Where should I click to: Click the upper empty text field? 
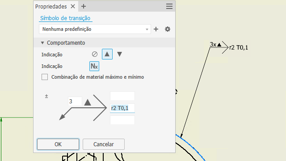pyautogui.click(x=122, y=96)
